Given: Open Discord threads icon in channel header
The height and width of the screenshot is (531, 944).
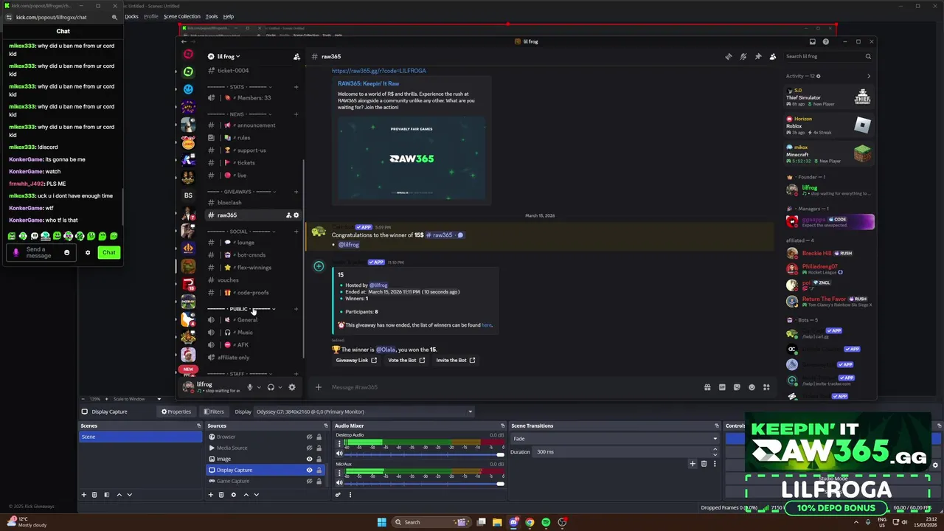Looking at the screenshot, I should 728,57.
